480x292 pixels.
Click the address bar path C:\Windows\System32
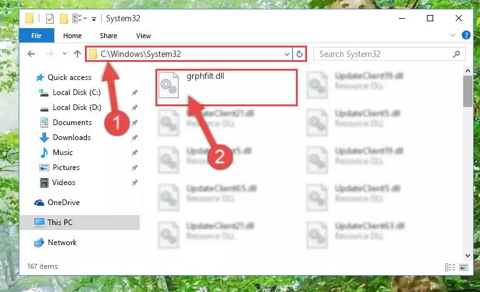[141, 54]
